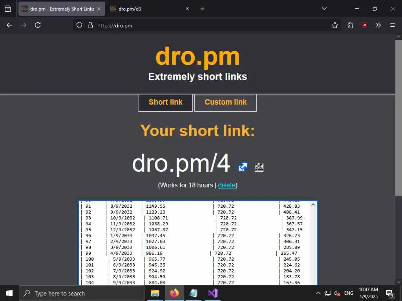Click the page's vertical scrollbar thumb

pos(398,118)
